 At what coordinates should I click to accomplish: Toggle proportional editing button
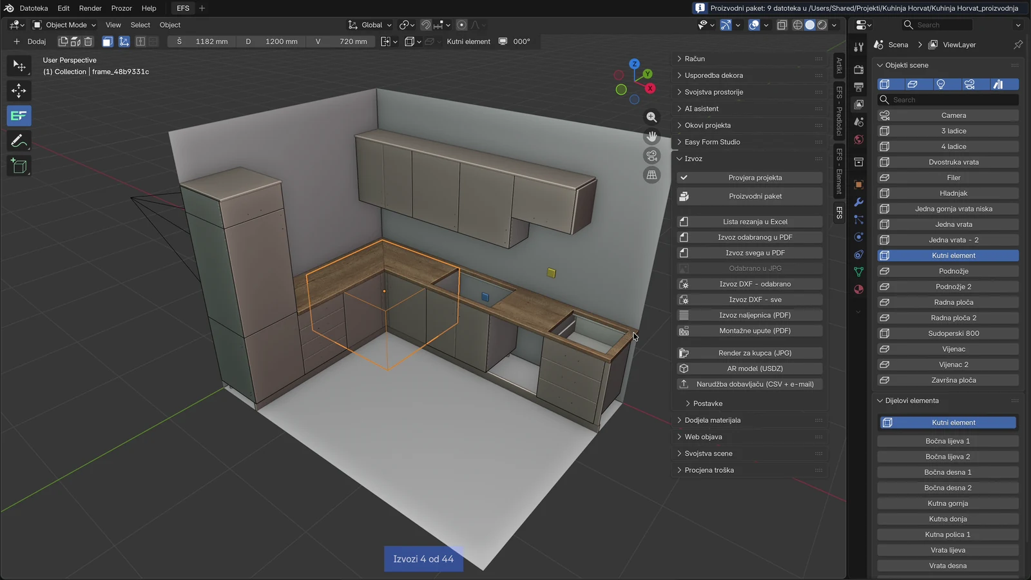tap(461, 25)
